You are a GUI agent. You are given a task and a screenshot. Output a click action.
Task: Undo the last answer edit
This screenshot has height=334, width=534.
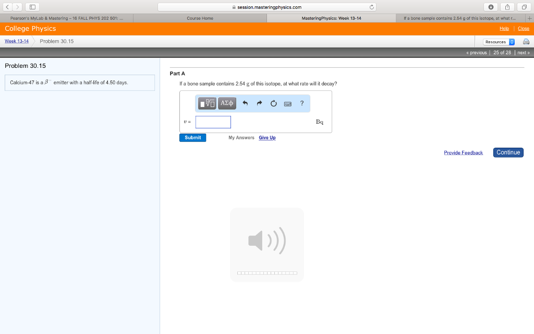[245, 103]
